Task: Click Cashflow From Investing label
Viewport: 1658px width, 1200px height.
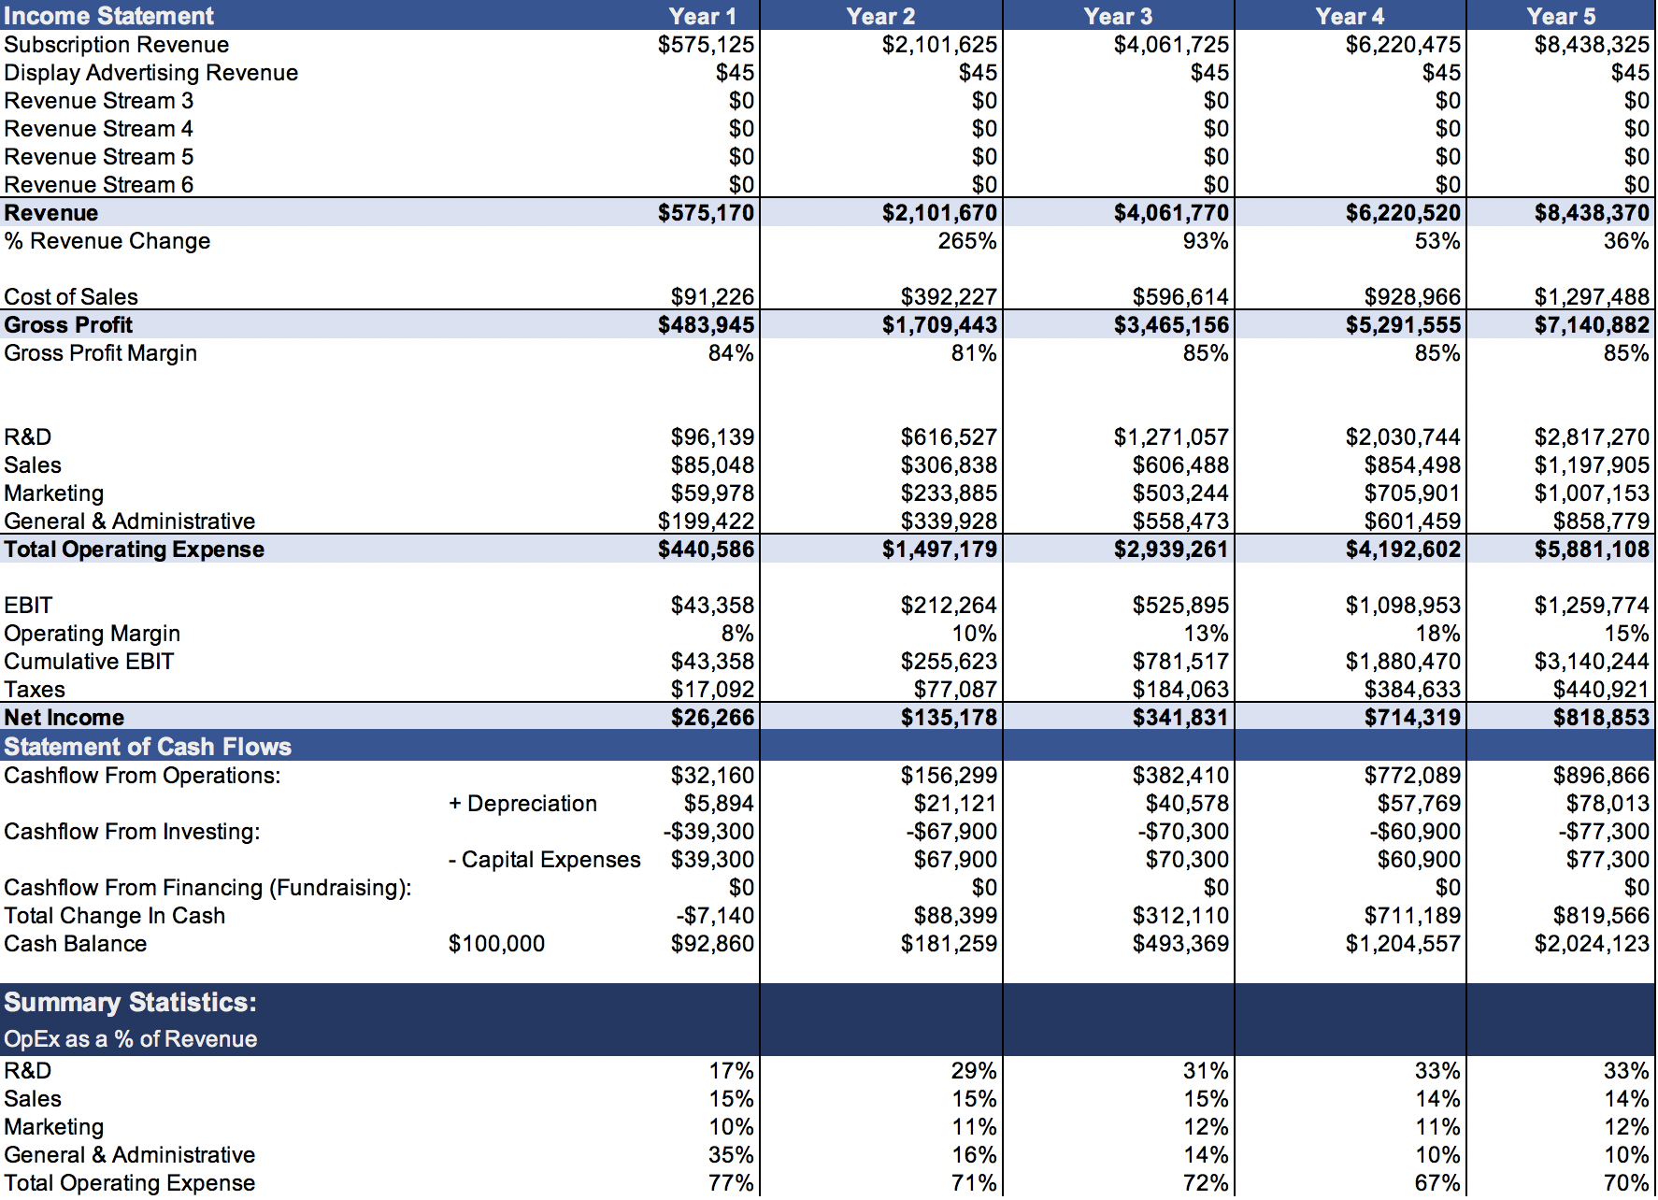Action: [x=132, y=832]
